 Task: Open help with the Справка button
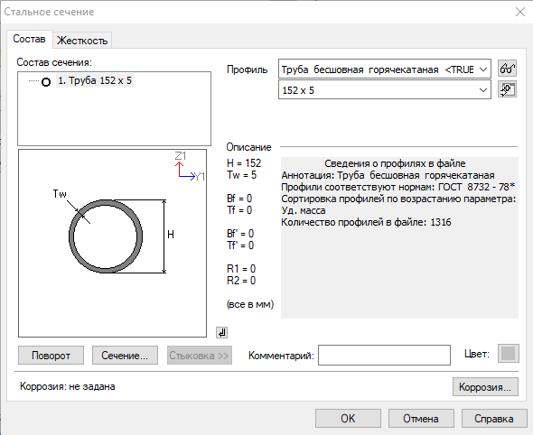click(x=494, y=419)
